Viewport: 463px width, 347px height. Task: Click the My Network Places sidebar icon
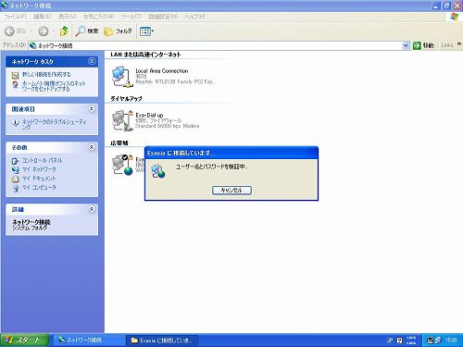tap(15, 169)
